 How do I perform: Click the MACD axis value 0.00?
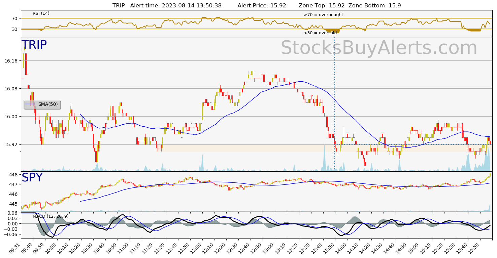click(x=12, y=224)
